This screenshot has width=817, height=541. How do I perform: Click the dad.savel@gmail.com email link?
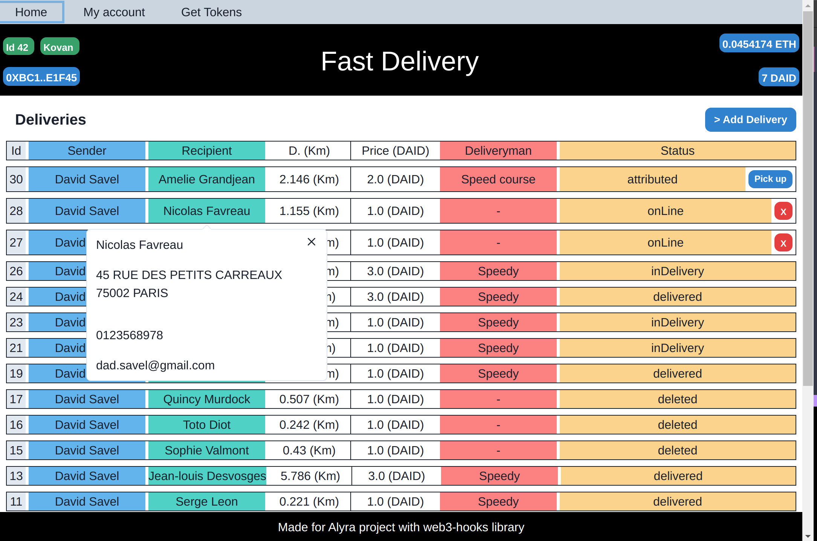[156, 365]
